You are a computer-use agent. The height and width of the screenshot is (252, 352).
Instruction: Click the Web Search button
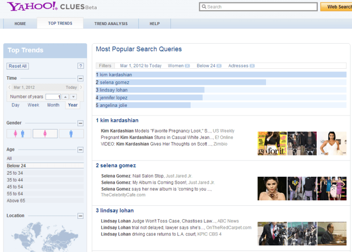[336, 7]
